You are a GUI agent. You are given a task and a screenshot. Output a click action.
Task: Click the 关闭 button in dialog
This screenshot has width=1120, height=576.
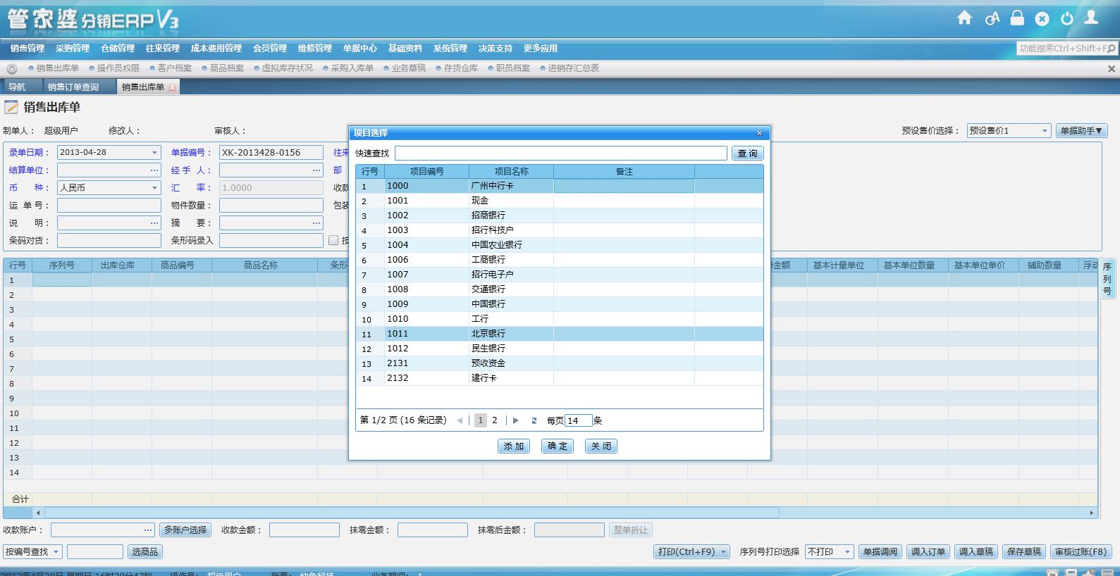601,446
